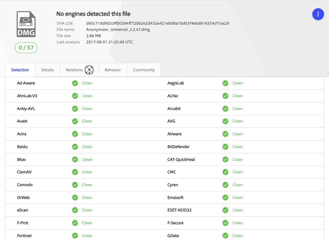Select the Fortinet engine name

click(24, 236)
